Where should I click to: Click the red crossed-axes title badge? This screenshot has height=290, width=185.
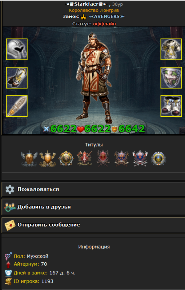(85, 158)
